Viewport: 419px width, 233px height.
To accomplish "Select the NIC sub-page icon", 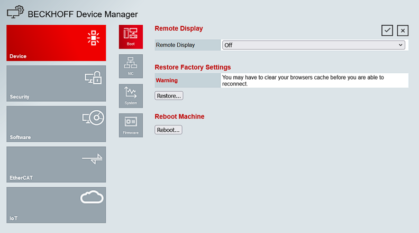I will click(x=131, y=66).
